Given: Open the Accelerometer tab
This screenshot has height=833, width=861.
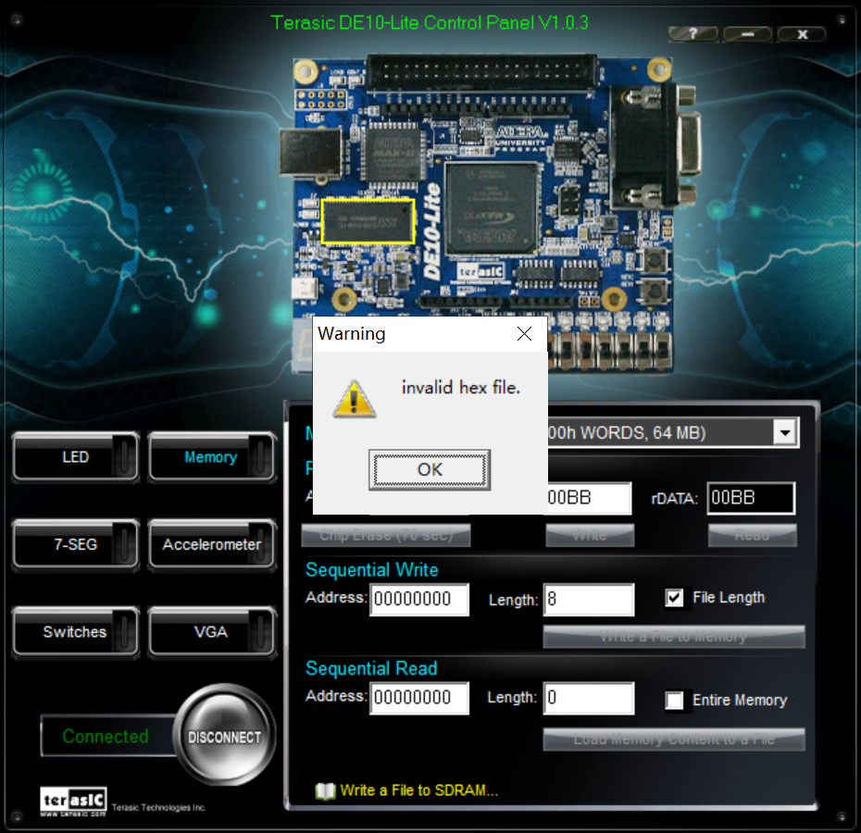Looking at the screenshot, I should click(211, 544).
